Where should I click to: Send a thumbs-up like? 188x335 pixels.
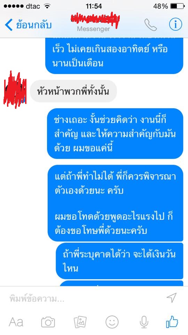pyautogui.click(x=172, y=321)
